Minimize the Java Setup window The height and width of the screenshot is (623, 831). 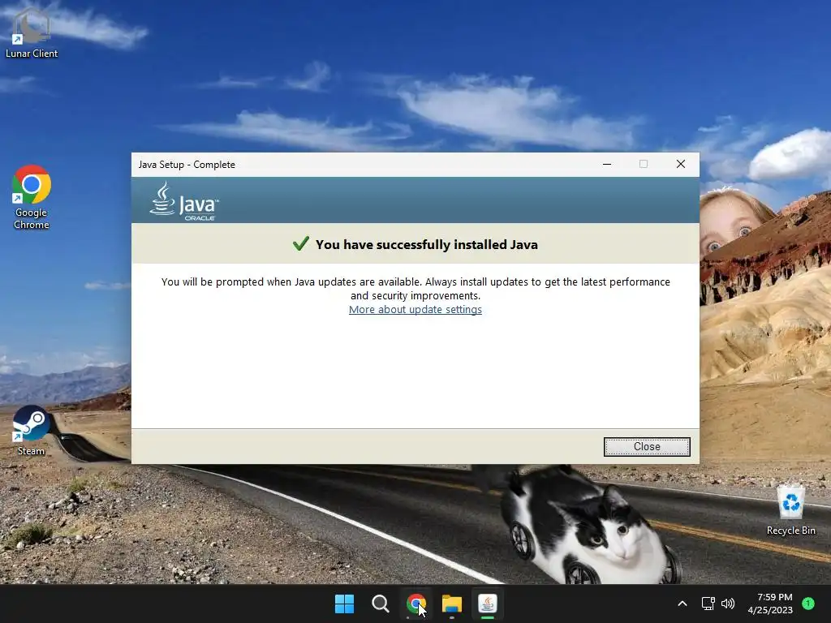(607, 164)
